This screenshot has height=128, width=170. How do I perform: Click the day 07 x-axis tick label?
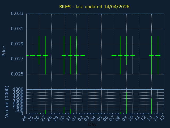coord(112,118)
